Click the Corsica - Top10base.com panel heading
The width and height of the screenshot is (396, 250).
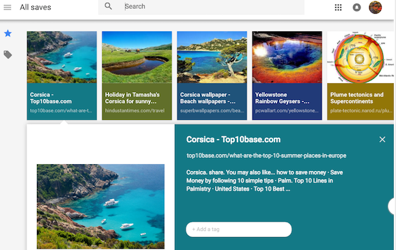click(234, 140)
